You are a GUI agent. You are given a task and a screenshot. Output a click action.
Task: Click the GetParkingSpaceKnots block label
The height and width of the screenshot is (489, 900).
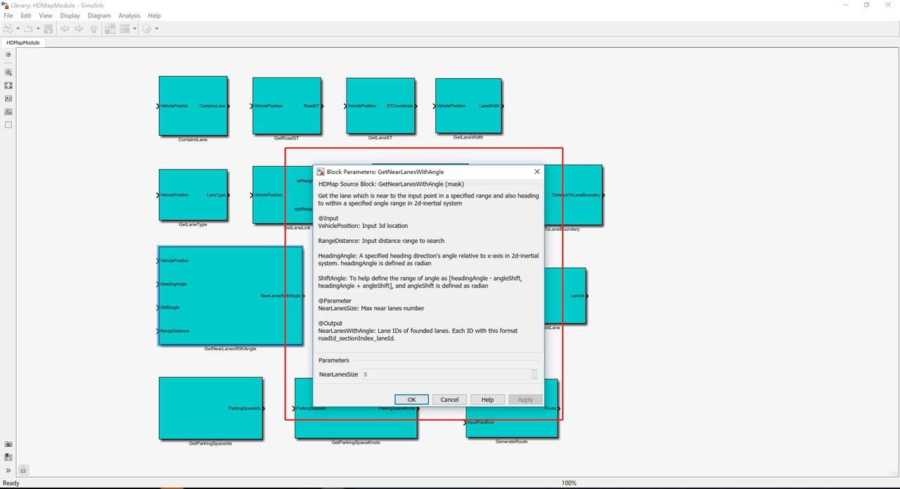[356, 443]
